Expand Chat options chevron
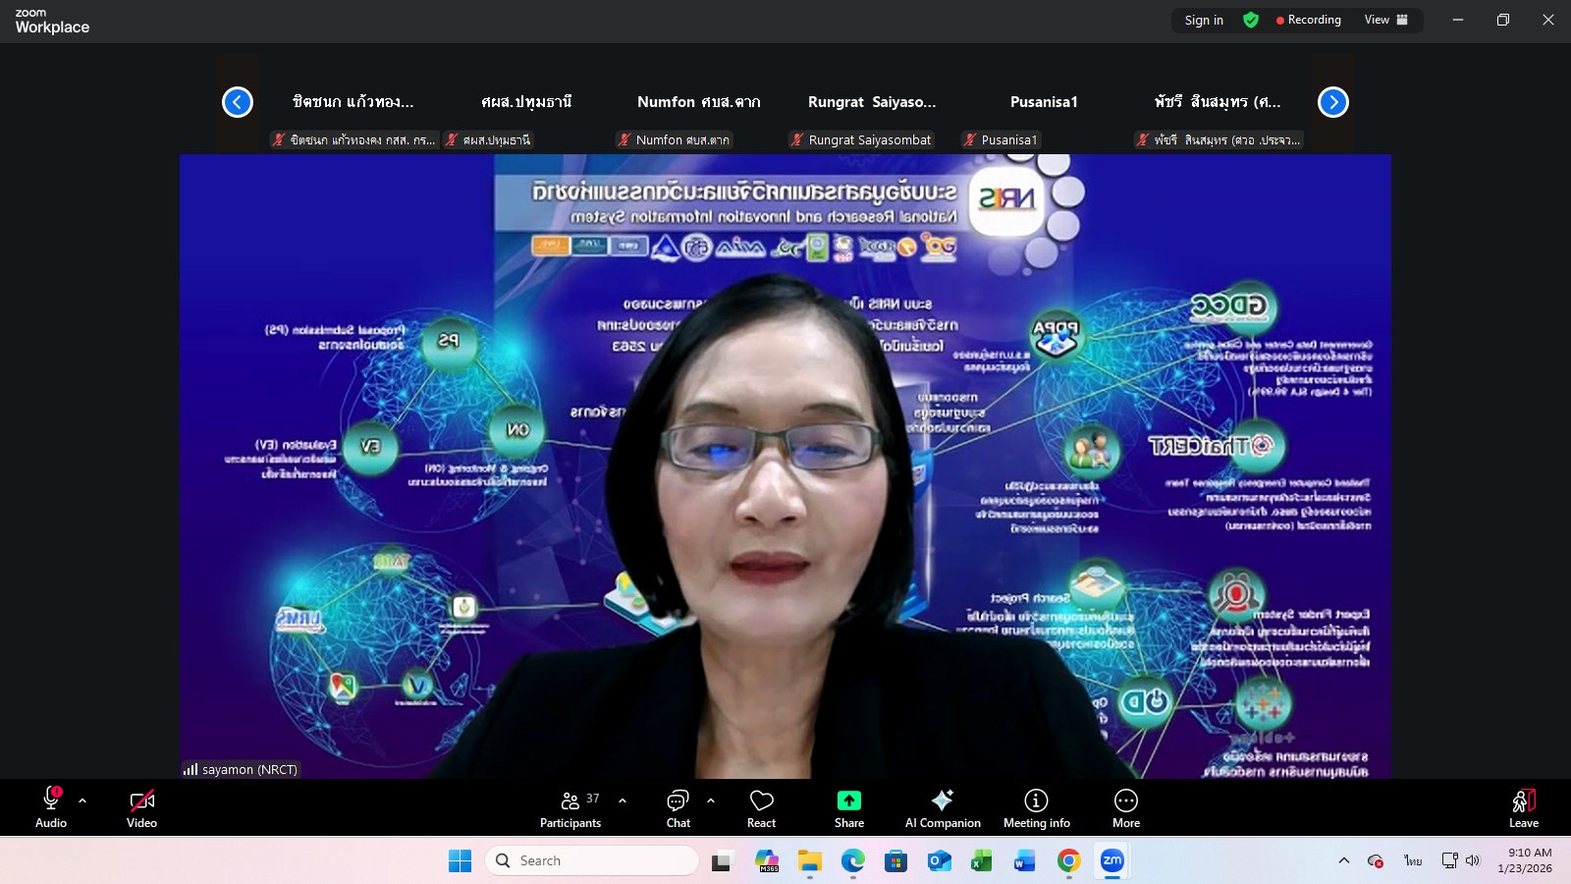 [711, 801]
